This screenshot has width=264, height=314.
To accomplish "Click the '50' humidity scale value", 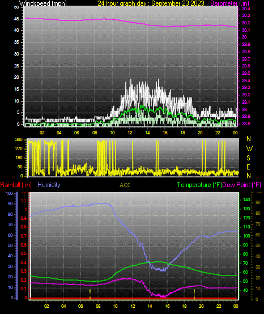I will 10,245.
